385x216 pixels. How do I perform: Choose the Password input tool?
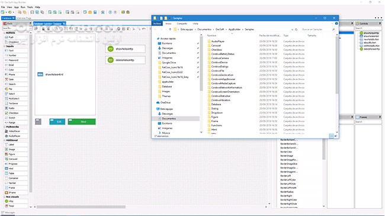click(16, 60)
